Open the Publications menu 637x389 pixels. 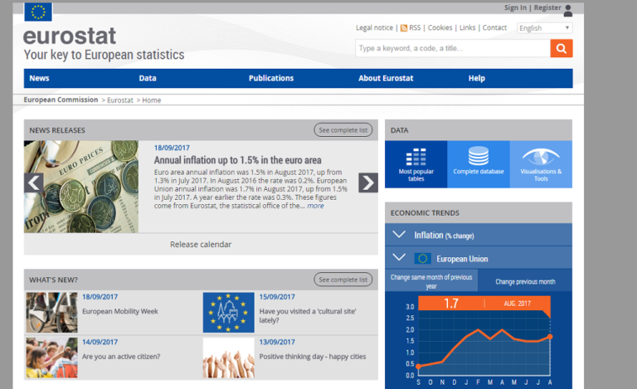coord(271,78)
